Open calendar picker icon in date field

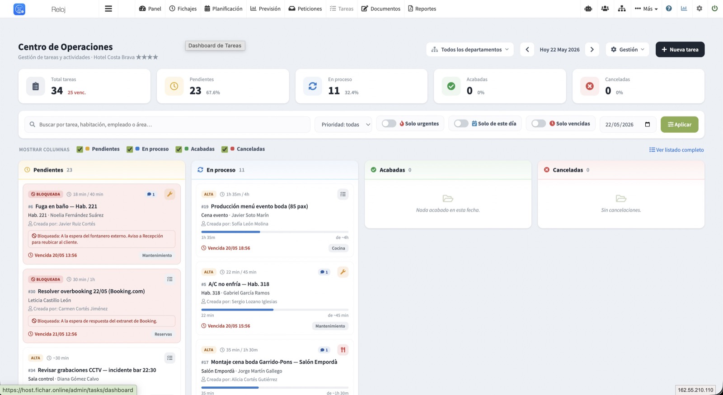point(647,125)
